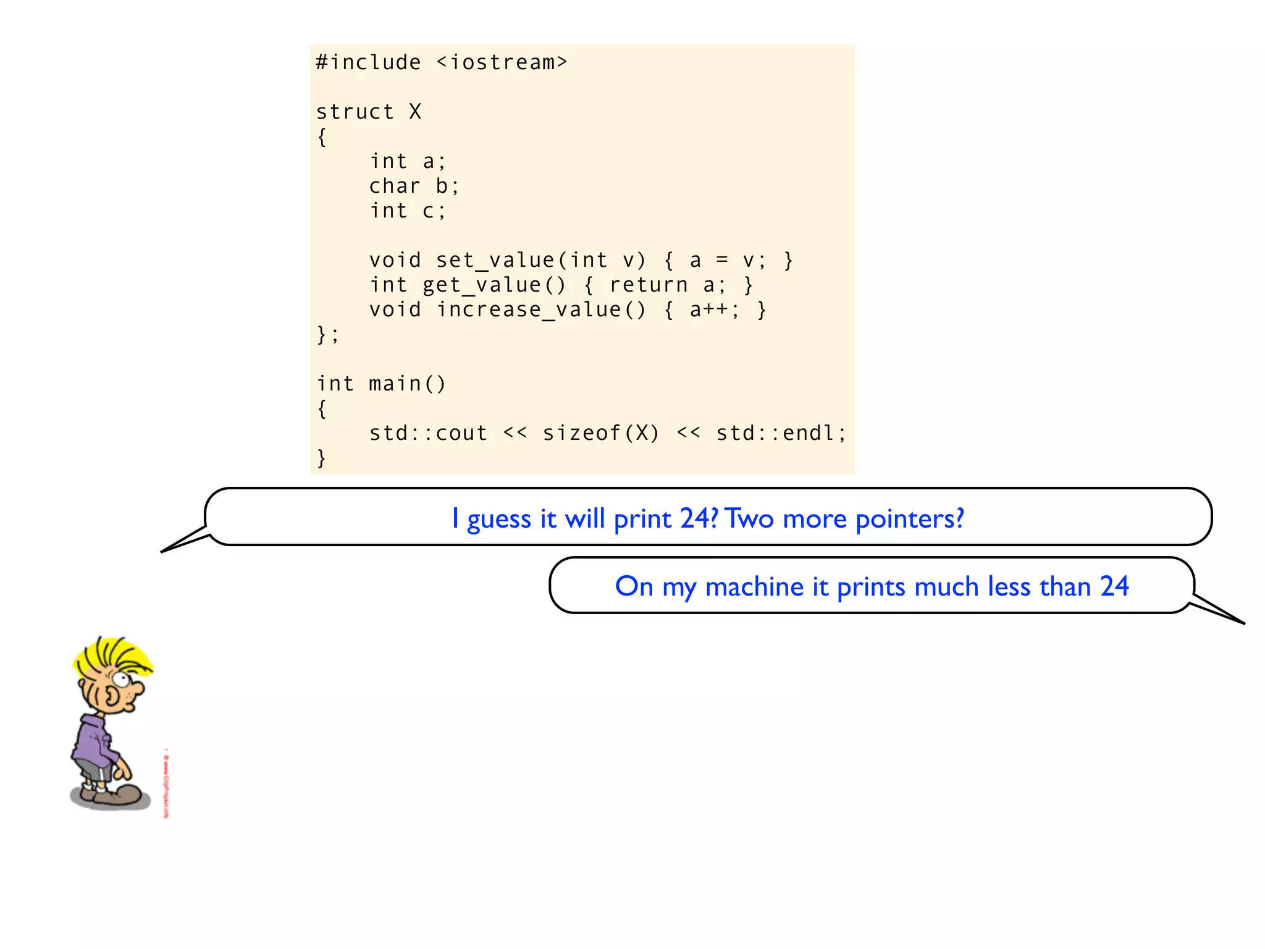Click the closing '};' of struct X
Image resolution: width=1265 pixels, height=949 pixels.
tap(327, 334)
